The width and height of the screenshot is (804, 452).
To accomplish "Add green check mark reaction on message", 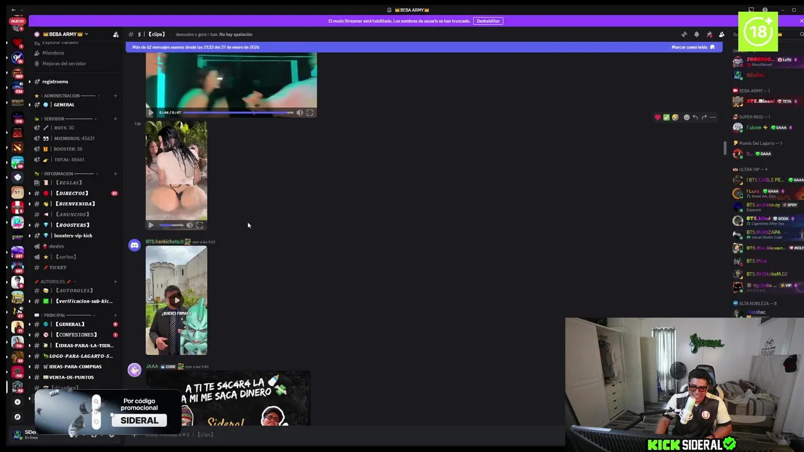I will [x=666, y=117].
